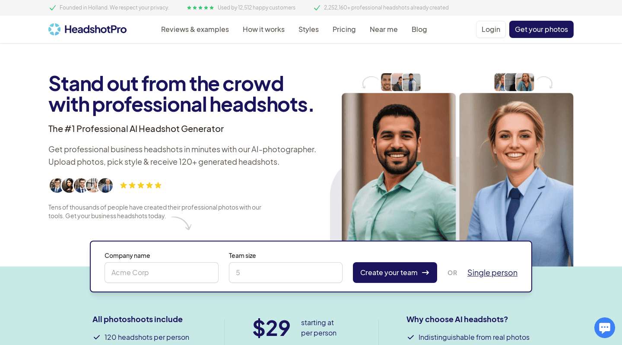Click the HeadshotPro logo icon
Viewport: 622px width, 345px height.
[54, 29]
